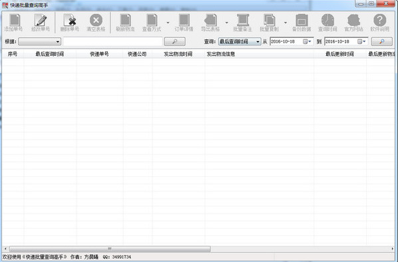Click the 刷新物流 refresh logistics icon

click(125, 20)
